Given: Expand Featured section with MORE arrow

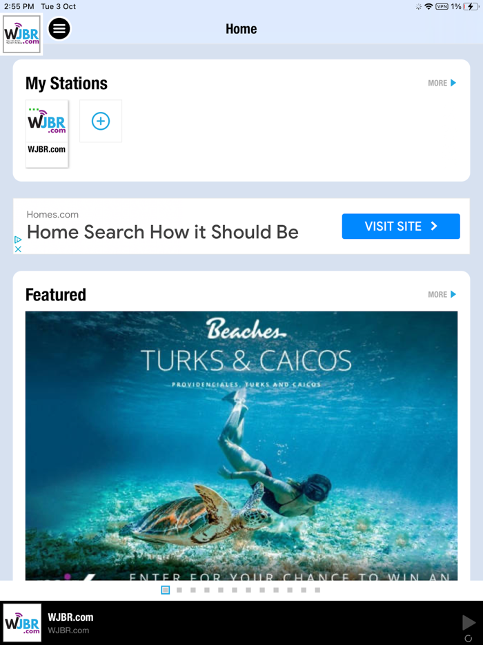Looking at the screenshot, I should (442, 294).
